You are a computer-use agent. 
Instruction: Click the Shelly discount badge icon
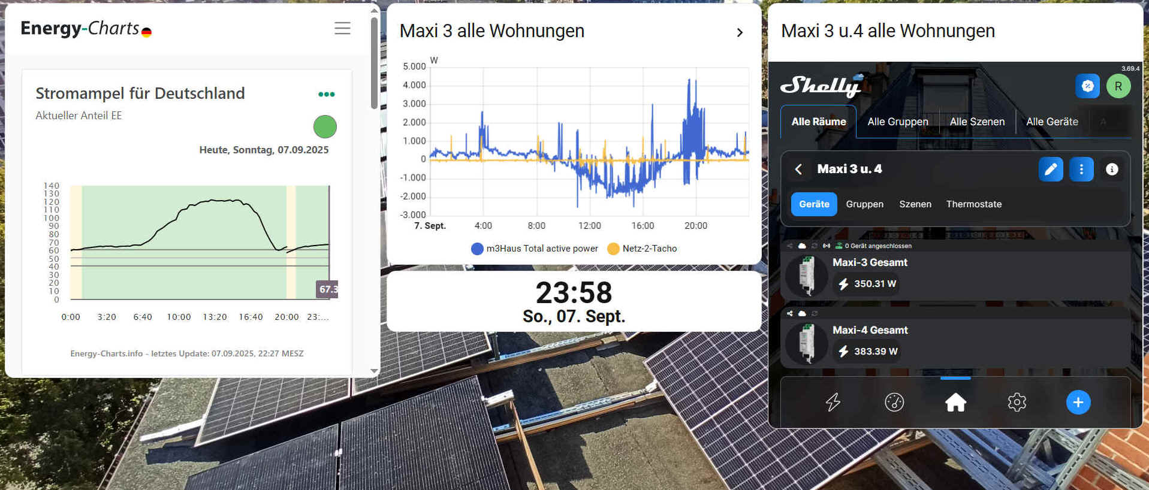click(x=1087, y=86)
